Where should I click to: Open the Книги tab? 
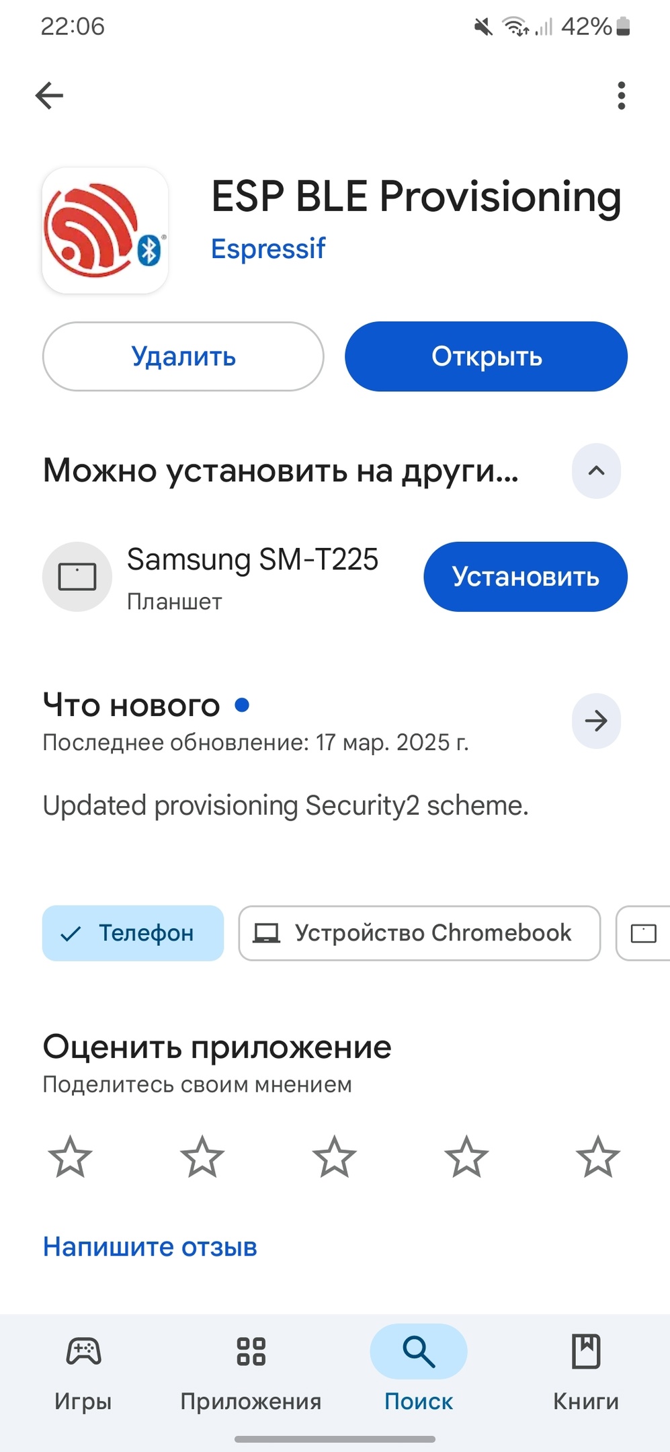(585, 1371)
